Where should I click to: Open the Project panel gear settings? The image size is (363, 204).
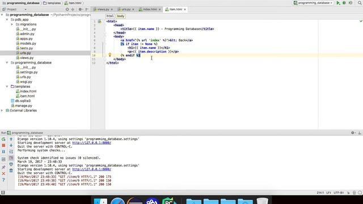click(81, 10)
